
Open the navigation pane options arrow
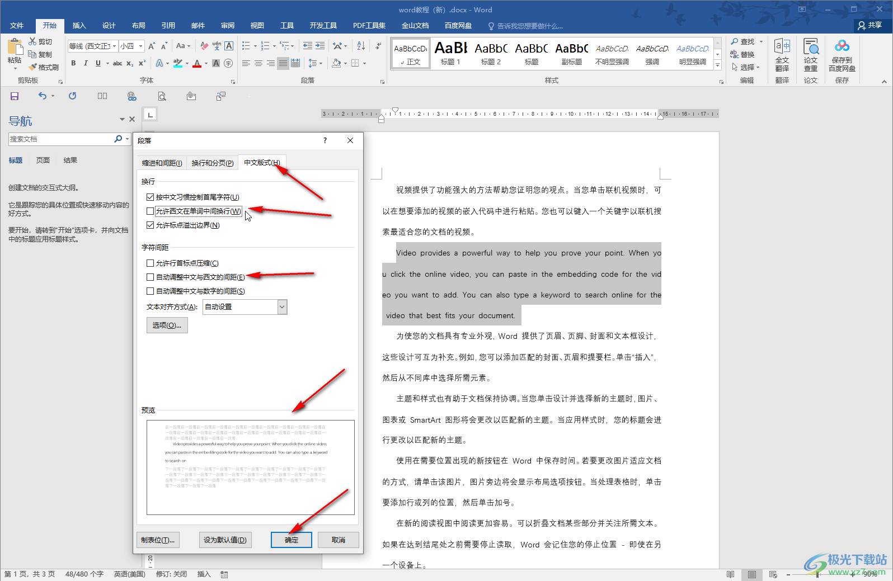[122, 119]
